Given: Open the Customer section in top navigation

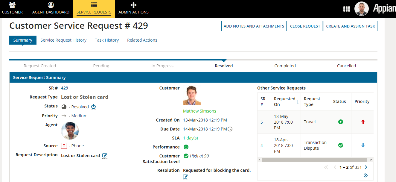Looking at the screenshot, I should pyautogui.click(x=12, y=9).
